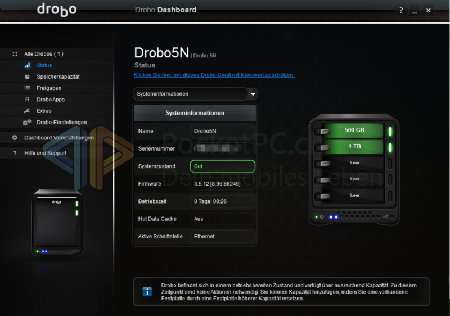450x316 pixels.
Task: Click the Dashboard-Voreinstellungen gear icon
Action: (15, 138)
